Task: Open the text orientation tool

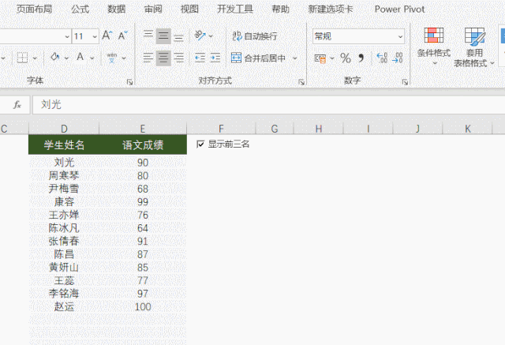Action: click(x=200, y=36)
